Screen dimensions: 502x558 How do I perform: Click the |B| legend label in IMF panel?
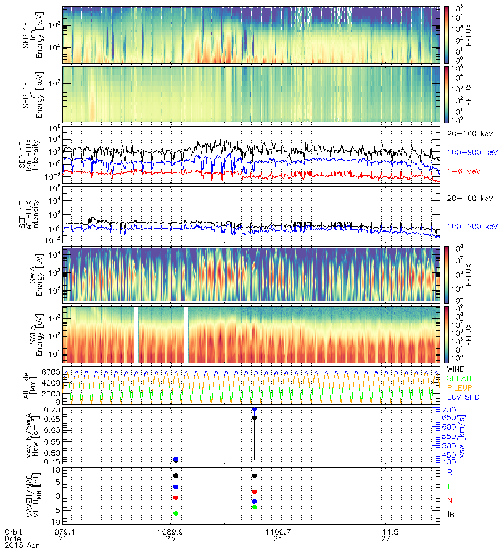[452, 514]
